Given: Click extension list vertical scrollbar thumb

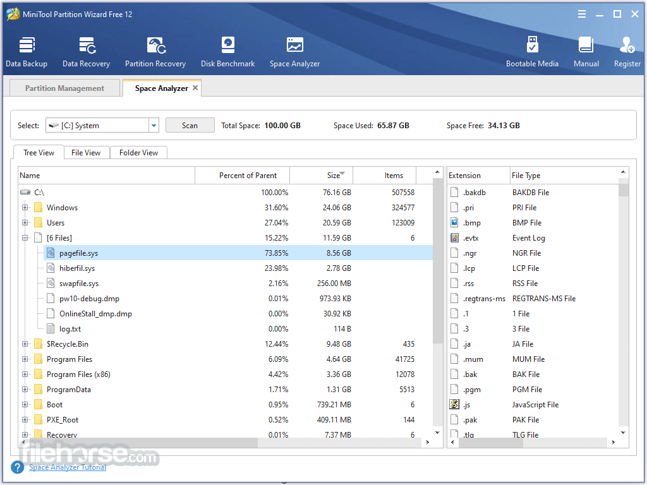Looking at the screenshot, I should tap(624, 190).
